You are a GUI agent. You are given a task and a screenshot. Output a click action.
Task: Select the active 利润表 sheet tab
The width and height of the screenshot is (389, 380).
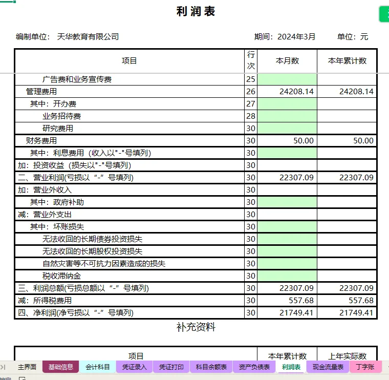pos(291,367)
